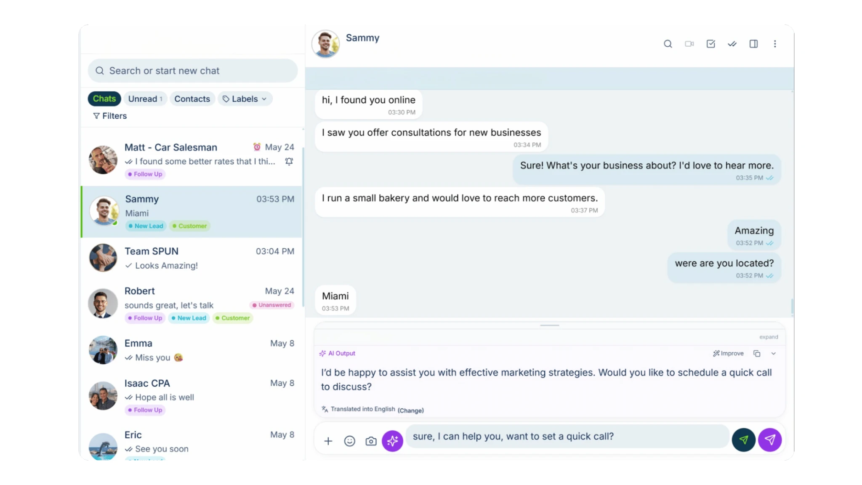Open the three-dot more options menu
The height and width of the screenshot is (485, 862).
click(775, 44)
